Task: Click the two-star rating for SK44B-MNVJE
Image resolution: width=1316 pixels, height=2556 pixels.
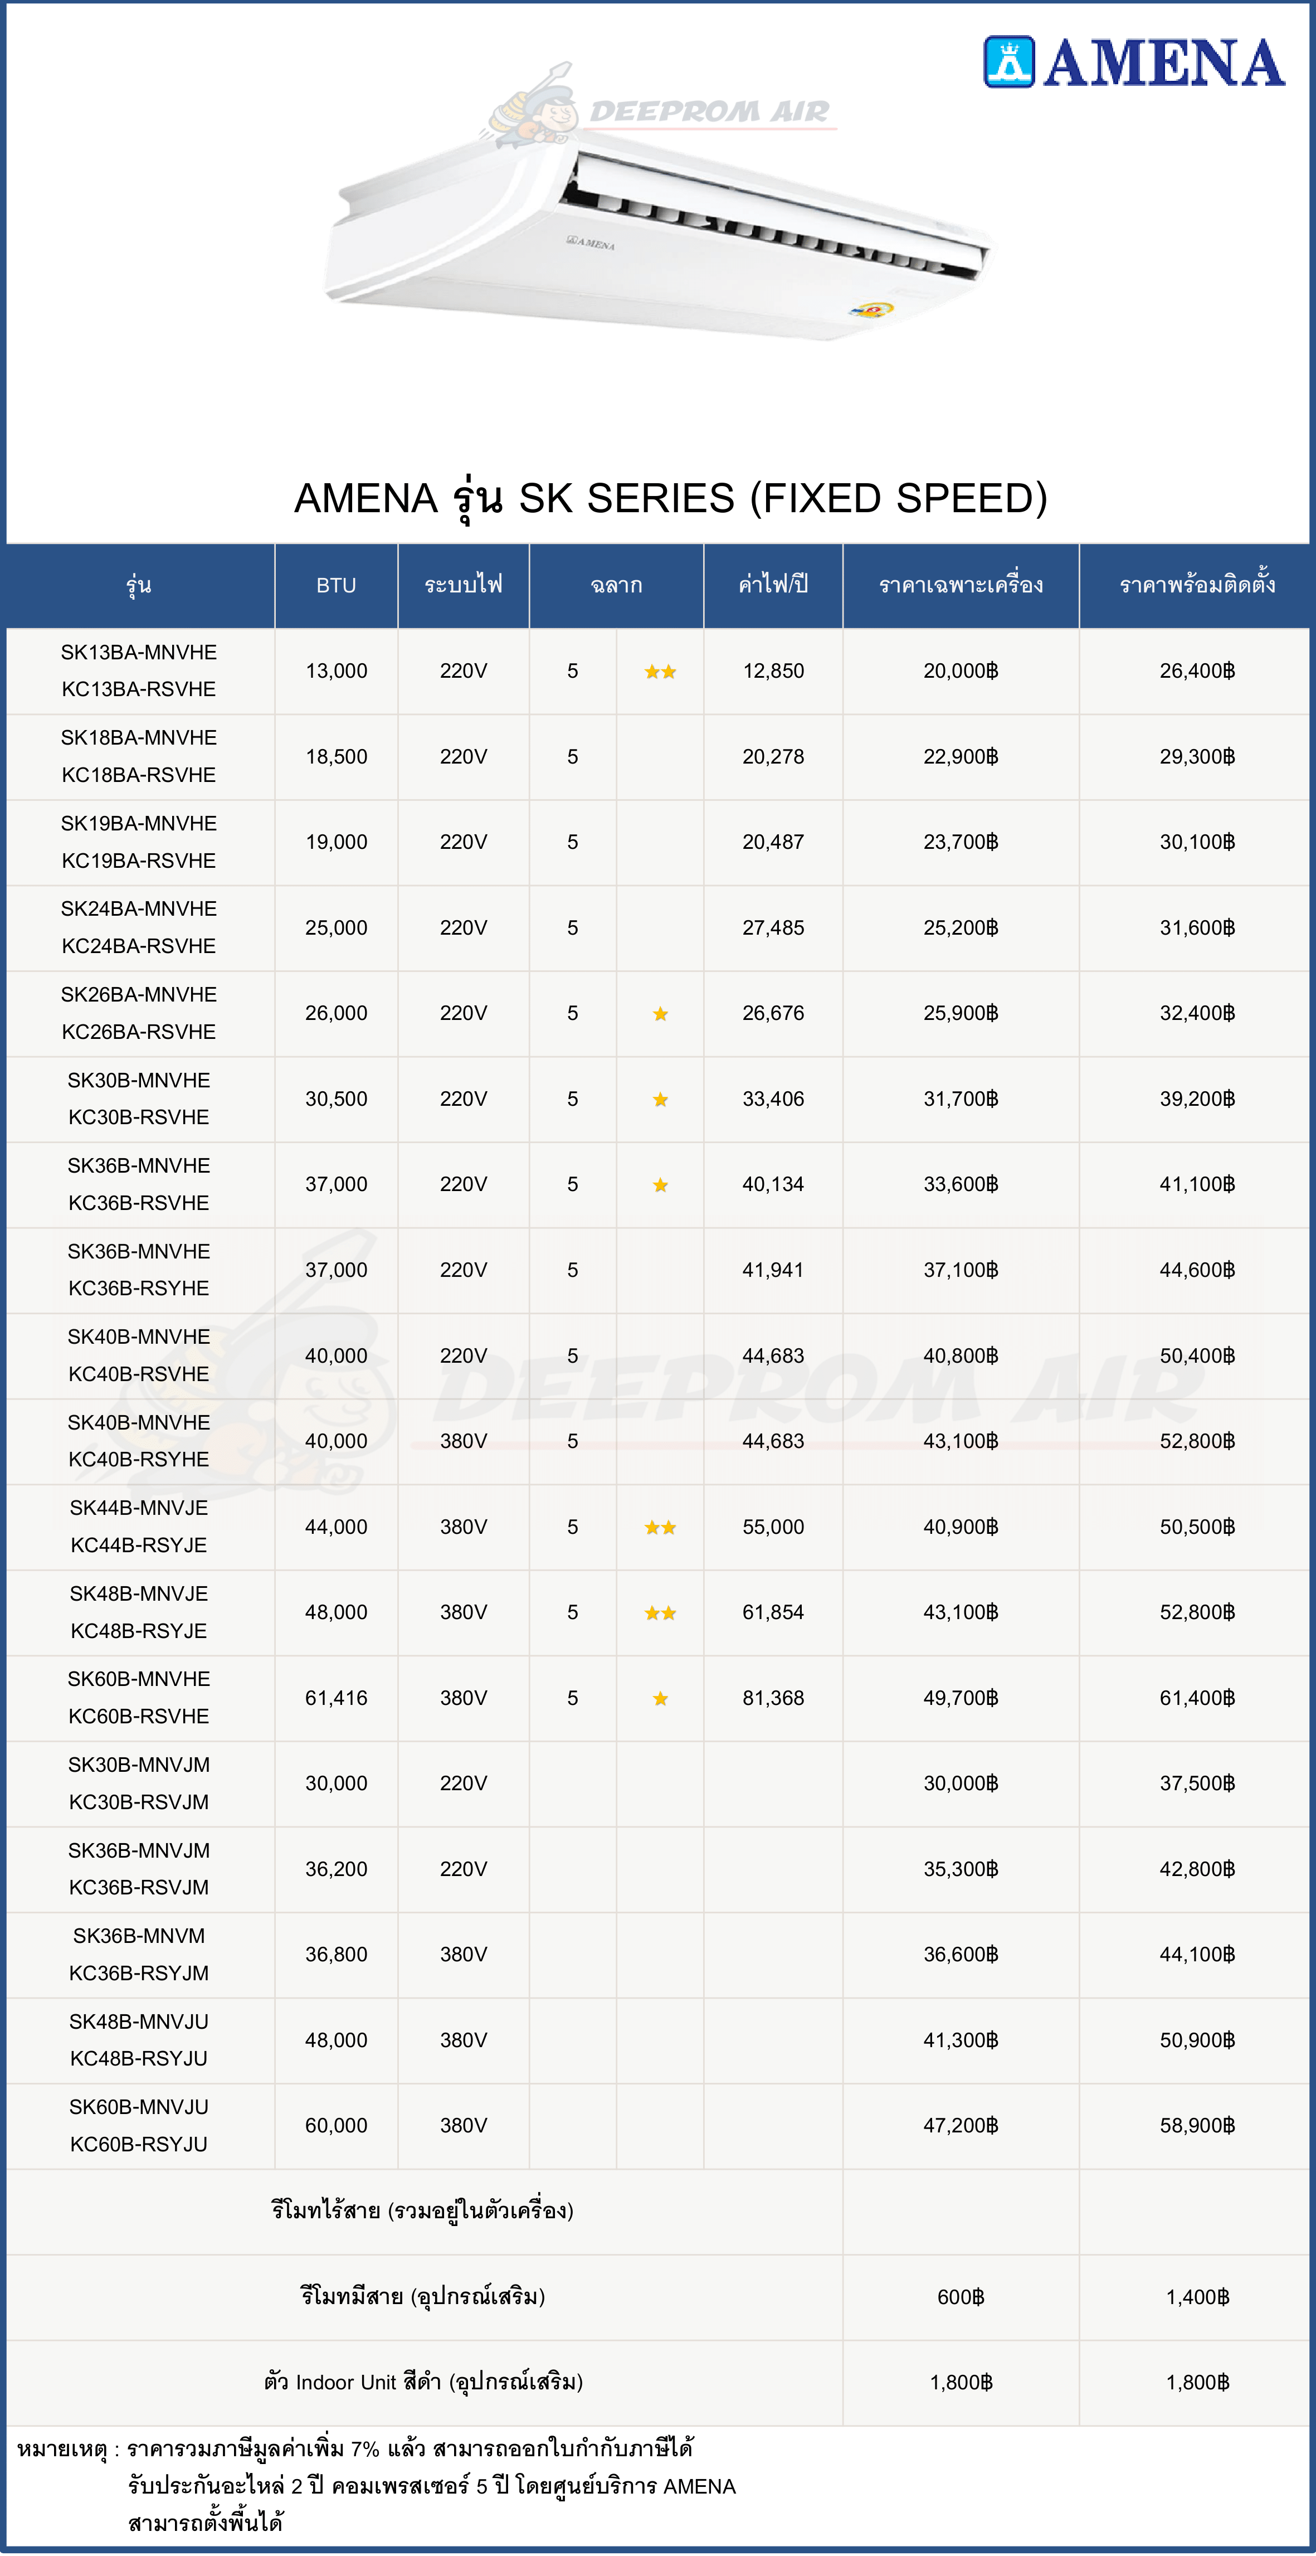Action: [x=660, y=1527]
